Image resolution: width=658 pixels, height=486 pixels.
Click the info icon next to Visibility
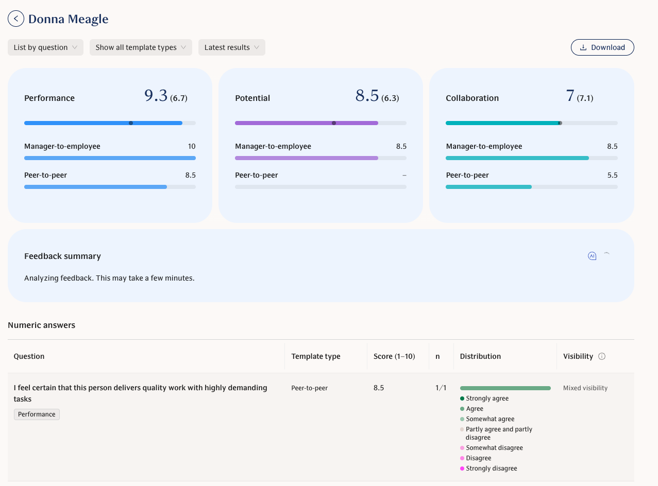tap(602, 356)
